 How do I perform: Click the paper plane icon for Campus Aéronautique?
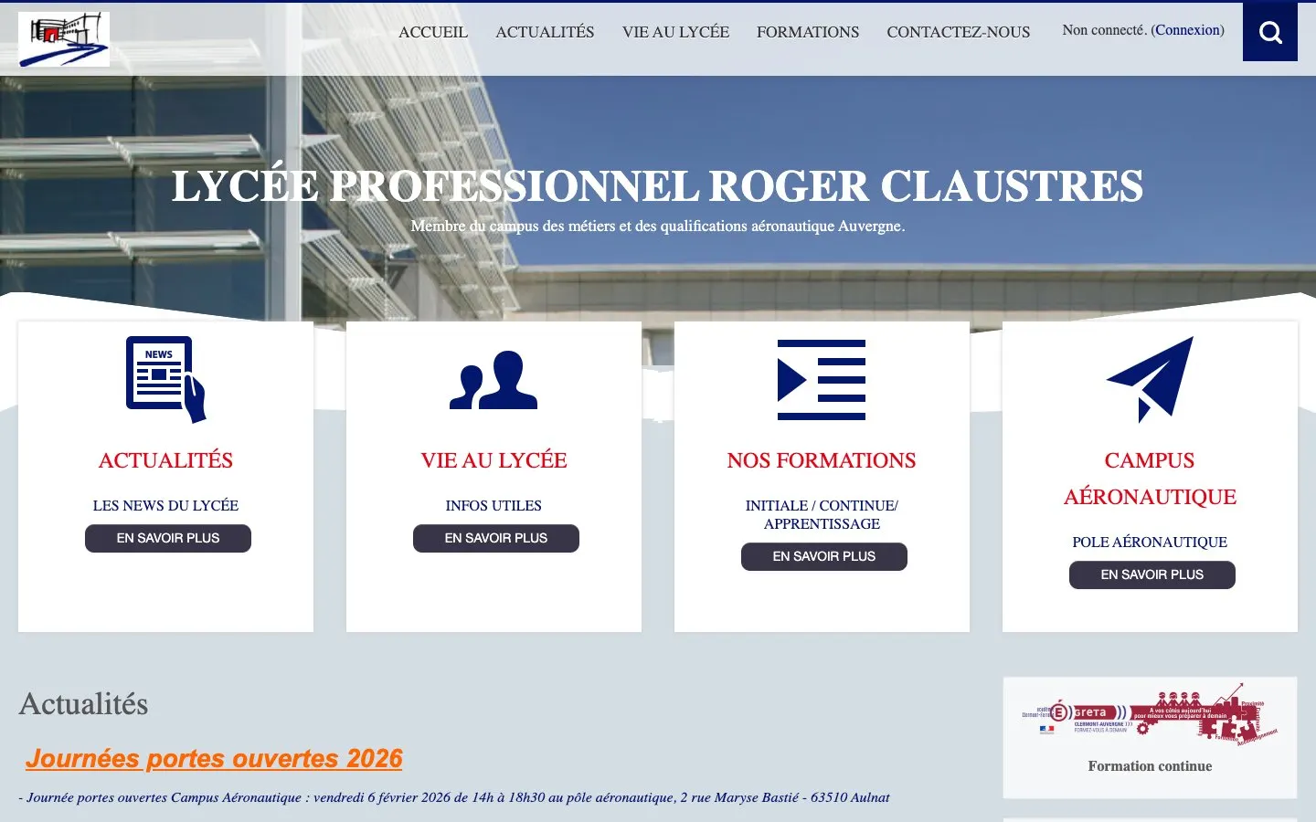coord(1150,380)
